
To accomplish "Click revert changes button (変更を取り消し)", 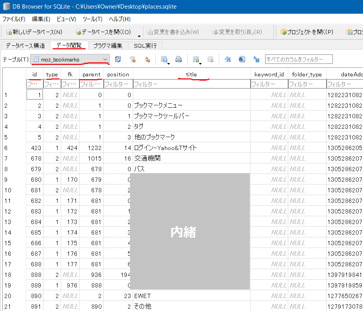I will click(x=237, y=32).
